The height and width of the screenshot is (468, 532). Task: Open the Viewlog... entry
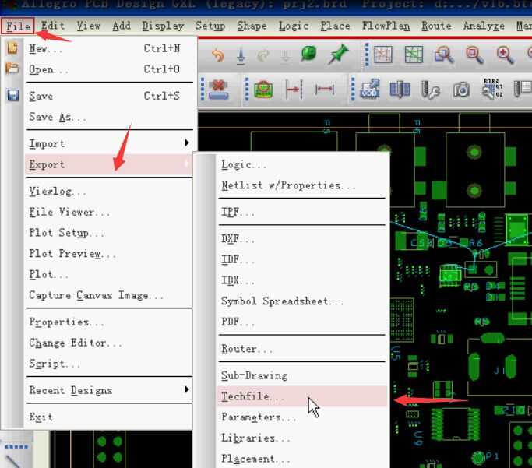pyautogui.click(x=110, y=192)
